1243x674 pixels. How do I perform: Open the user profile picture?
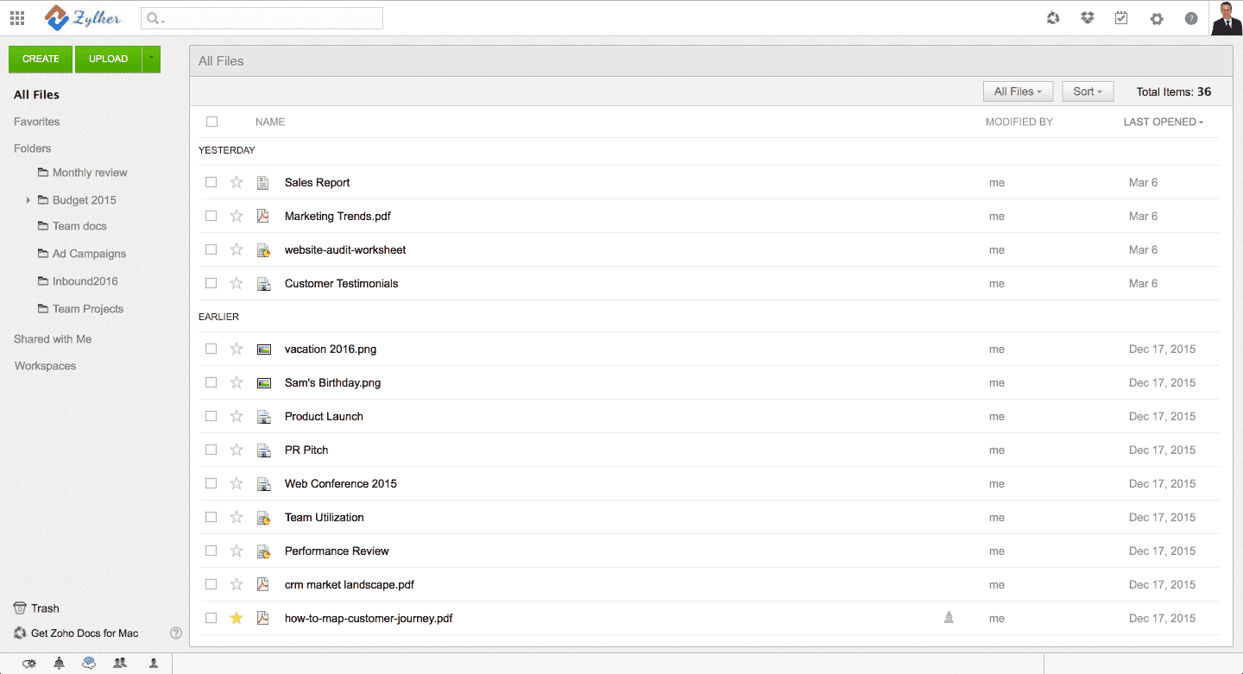1227,18
